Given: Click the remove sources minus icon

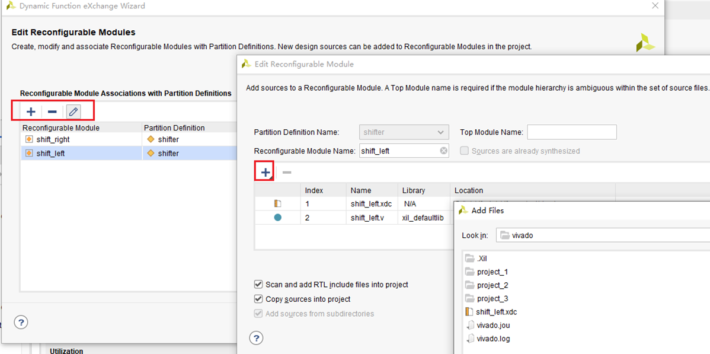Looking at the screenshot, I should (287, 172).
